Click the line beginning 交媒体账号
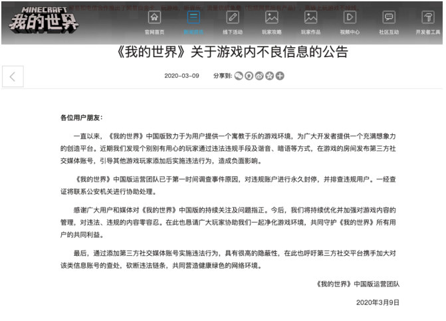446x321 pixels. (x=161, y=161)
